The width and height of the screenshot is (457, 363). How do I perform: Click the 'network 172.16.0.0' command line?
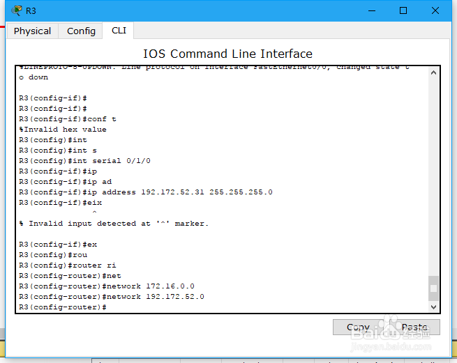coord(107,286)
